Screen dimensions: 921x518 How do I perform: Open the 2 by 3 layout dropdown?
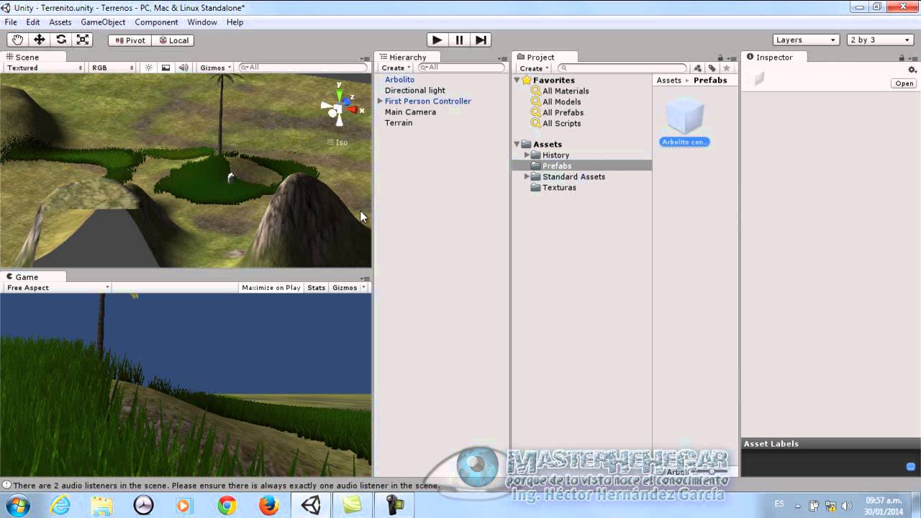(880, 40)
